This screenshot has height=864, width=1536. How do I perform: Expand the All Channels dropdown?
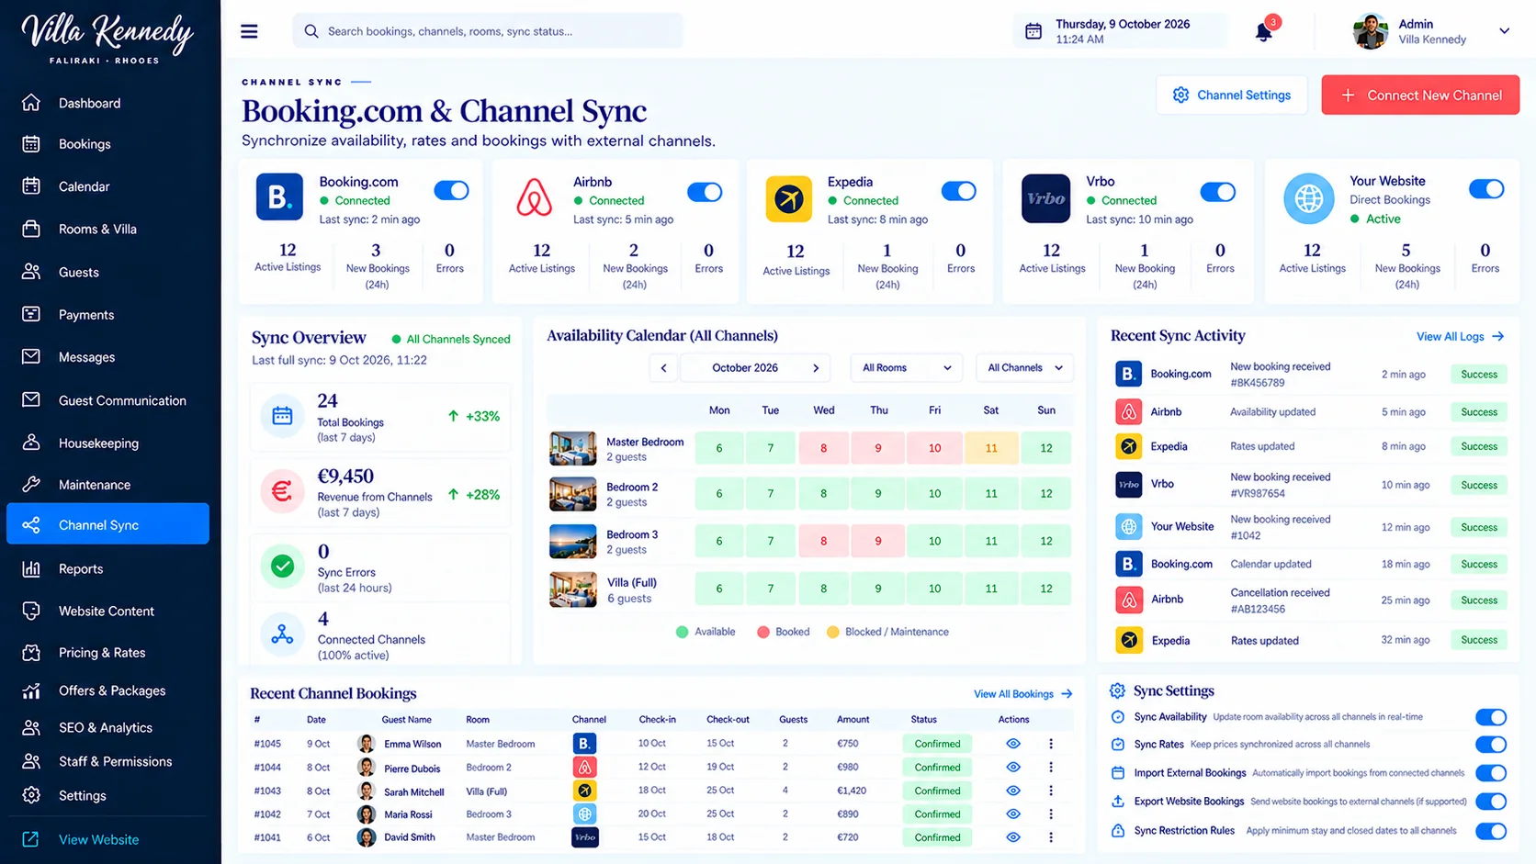click(x=1025, y=367)
